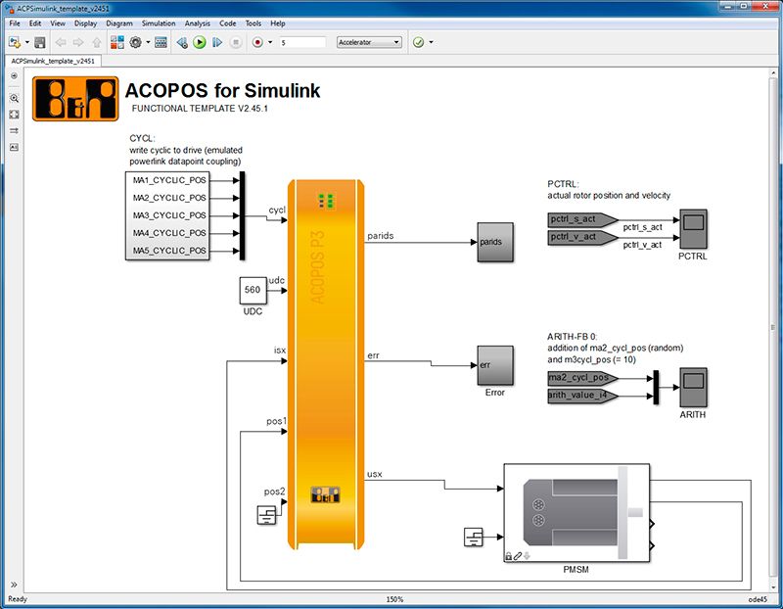Select the Zoom magnifier in the left palette
Screen dimensions: 783x609
[13, 98]
